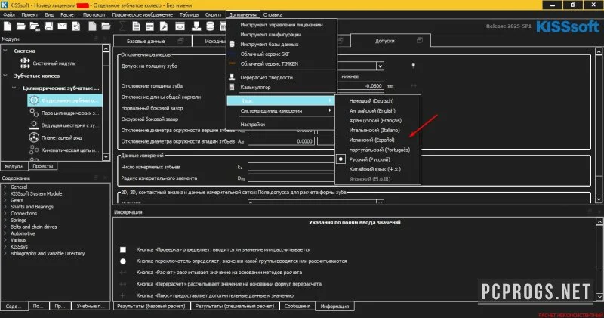
Task: Select the cylindrical gear pair icon
Action: tap(34, 113)
